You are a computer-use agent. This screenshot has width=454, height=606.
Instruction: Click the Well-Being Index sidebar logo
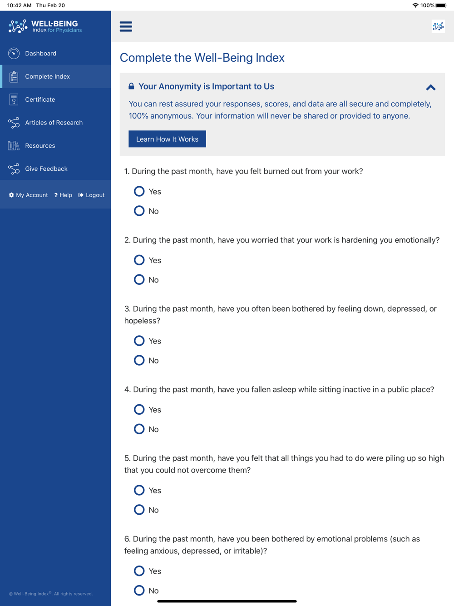point(45,26)
